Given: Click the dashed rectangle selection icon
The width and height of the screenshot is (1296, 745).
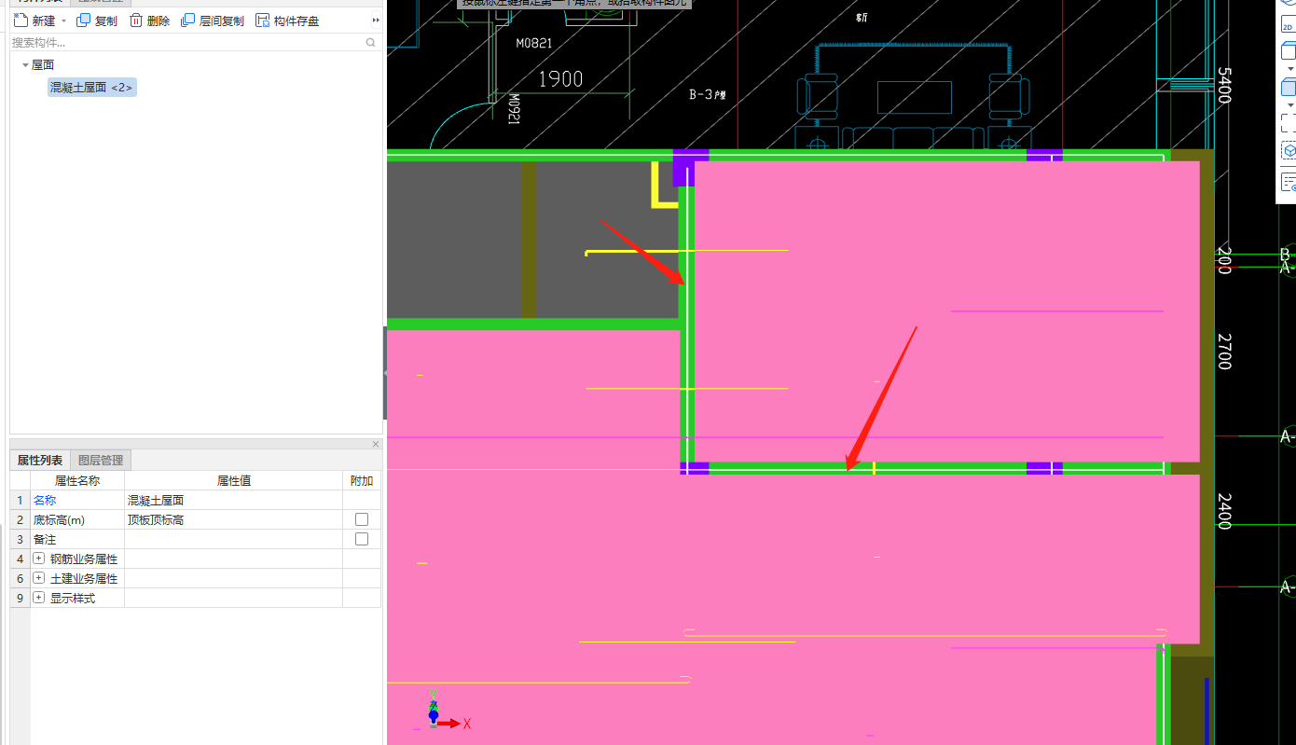Looking at the screenshot, I should click(1289, 124).
